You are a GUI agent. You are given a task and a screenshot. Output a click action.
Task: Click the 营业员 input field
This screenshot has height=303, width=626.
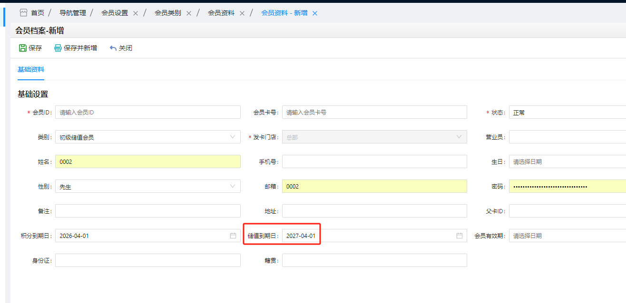click(567, 137)
